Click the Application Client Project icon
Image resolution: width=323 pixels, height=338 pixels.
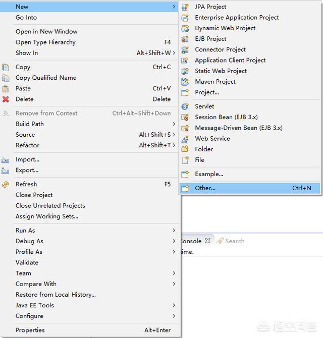pos(185,61)
